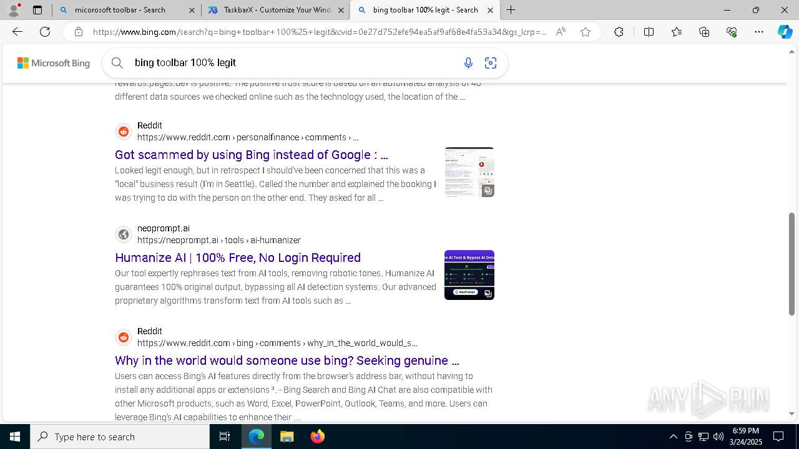Close the 'bing toolbar 100% legit' tab

pos(490,10)
